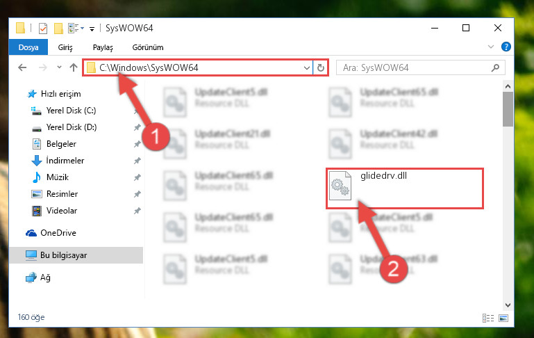The height and width of the screenshot is (338, 534).
Task: Click the vertical scrollbar thumb
Action: 508,109
